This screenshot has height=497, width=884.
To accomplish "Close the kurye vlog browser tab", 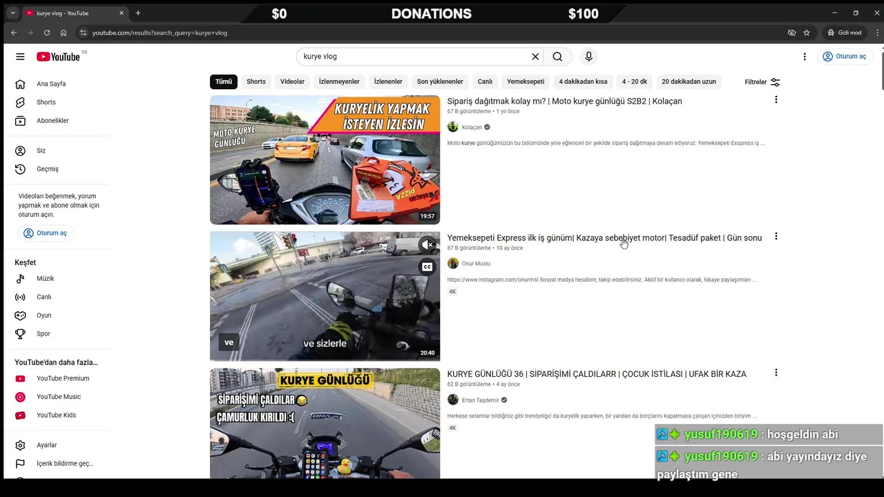I will (122, 13).
